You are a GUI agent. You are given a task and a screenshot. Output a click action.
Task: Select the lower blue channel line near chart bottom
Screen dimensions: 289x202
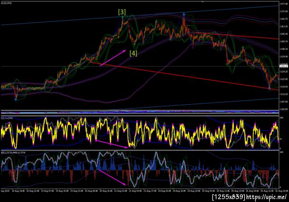(196, 104)
